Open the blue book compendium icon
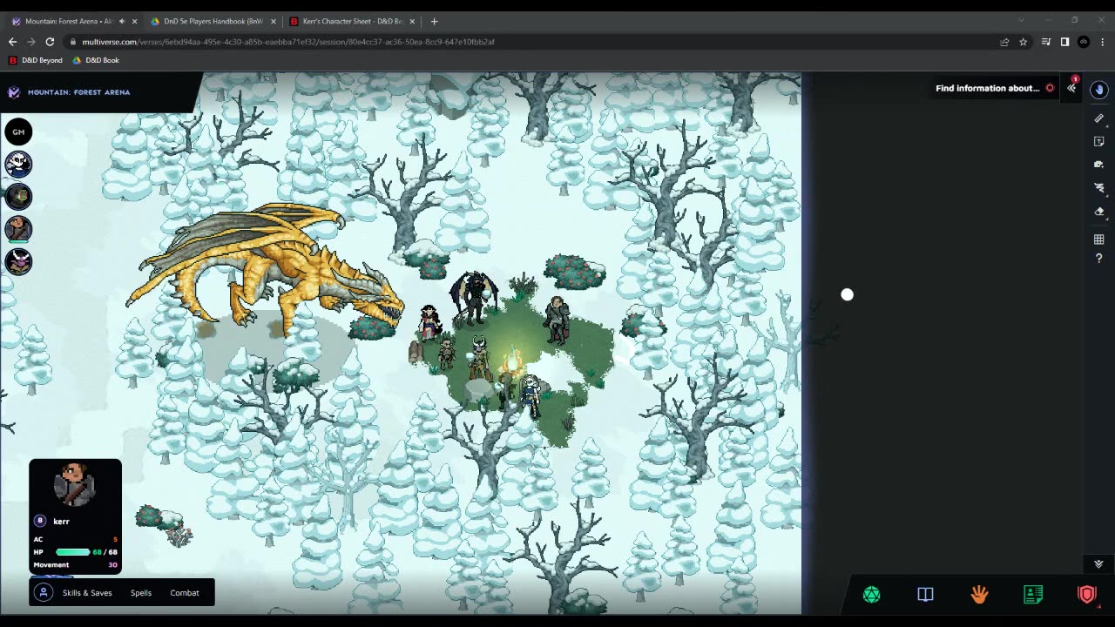Image resolution: width=1115 pixels, height=627 pixels. coord(925,595)
